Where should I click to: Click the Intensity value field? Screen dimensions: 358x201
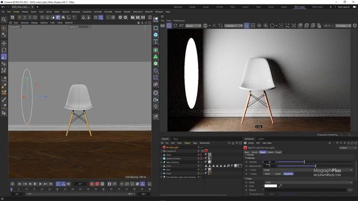270,162
